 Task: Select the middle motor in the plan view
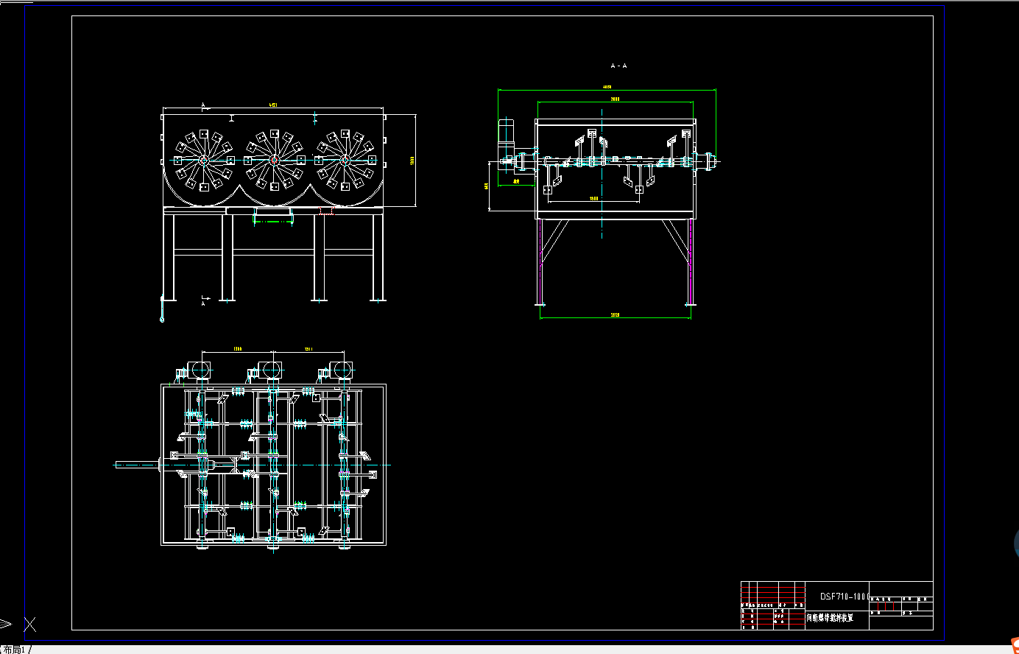(x=269, y=370)
